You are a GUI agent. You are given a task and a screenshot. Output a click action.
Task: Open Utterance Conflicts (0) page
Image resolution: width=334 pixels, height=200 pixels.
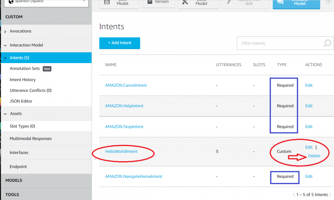tap(31, 90)
